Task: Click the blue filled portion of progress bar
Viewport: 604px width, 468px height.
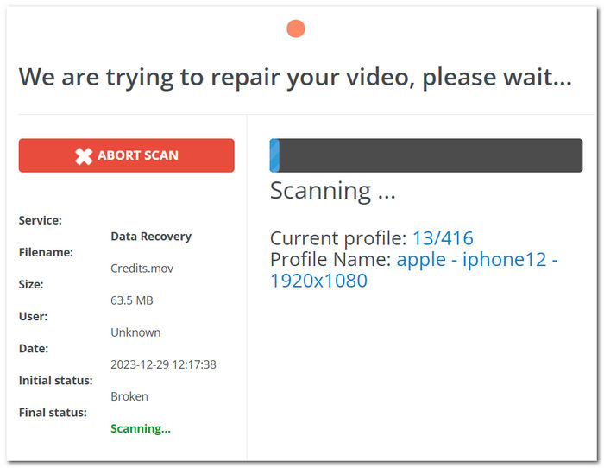Action: pyautogui.click(x=274, y=155)
